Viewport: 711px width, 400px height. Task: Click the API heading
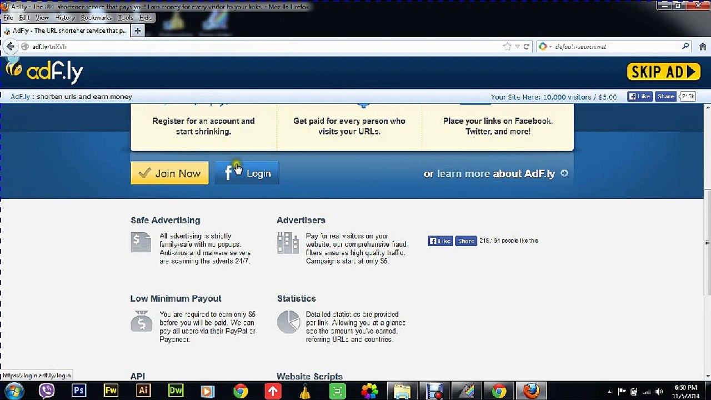coord(138,377)
